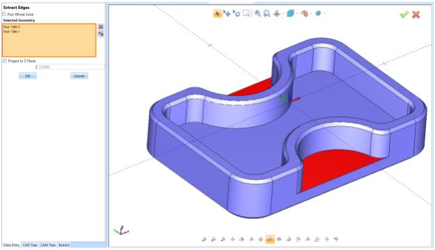435x250 pixels.
Task: Enable the Pick Whole Solid checkbox
Action: (4, 14)
